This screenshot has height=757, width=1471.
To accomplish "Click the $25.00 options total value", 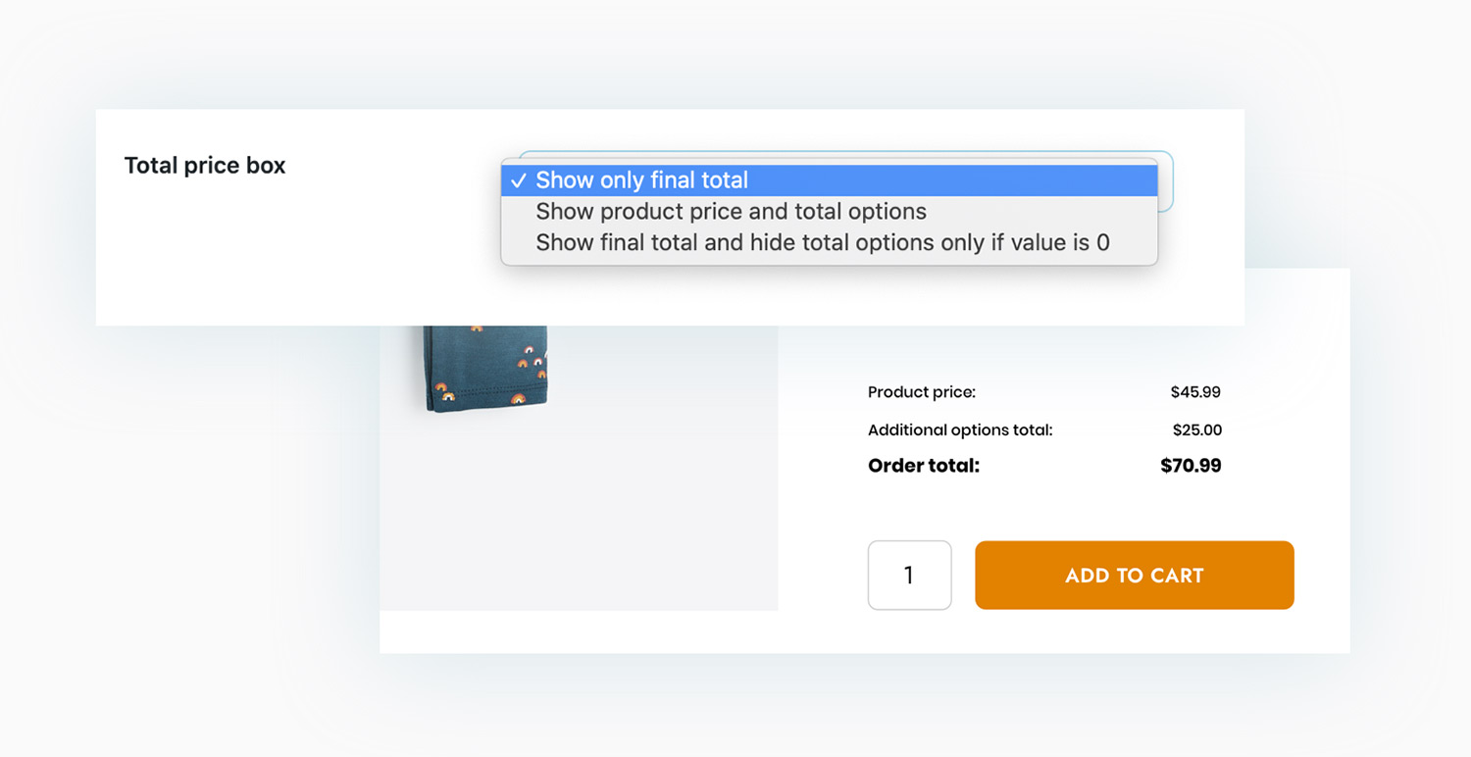I will pos(1197,429).
